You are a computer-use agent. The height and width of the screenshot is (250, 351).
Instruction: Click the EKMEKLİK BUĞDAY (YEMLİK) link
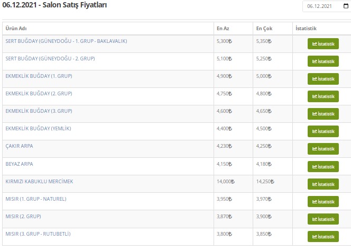point(38,128)
